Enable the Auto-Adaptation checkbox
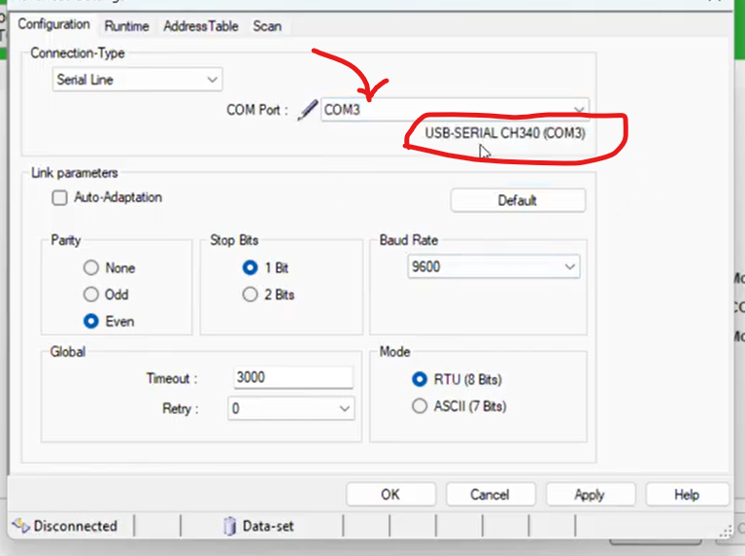The height and width of the screenshot is (556, 745). [x=59, y=197]
